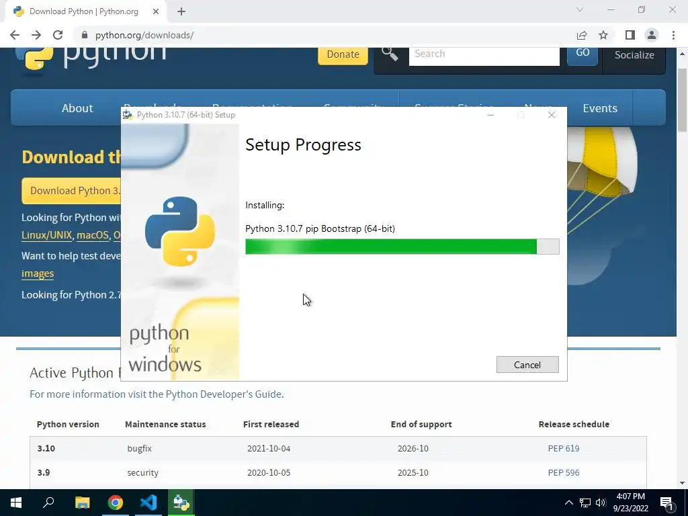Open the notification center icon
Viewport: 688px width, 516px height.
(x=666, y=503)
